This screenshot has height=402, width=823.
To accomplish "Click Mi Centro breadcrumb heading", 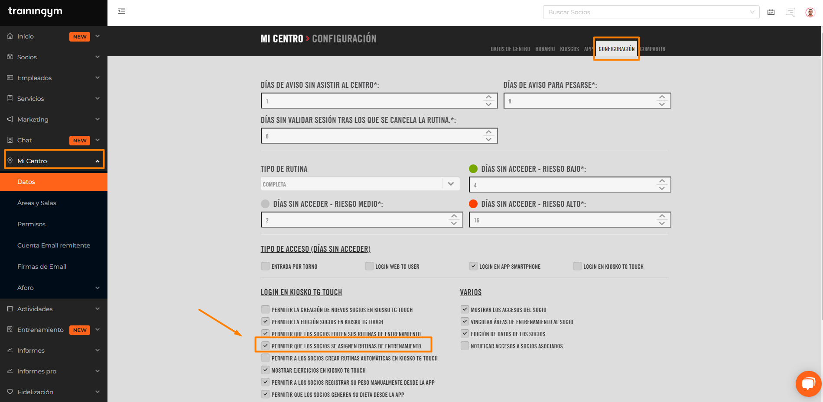I will 282,39.
